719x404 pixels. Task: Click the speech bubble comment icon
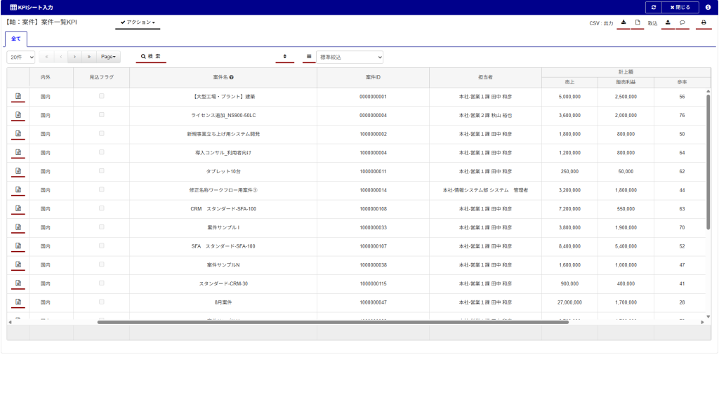point(682,22)
